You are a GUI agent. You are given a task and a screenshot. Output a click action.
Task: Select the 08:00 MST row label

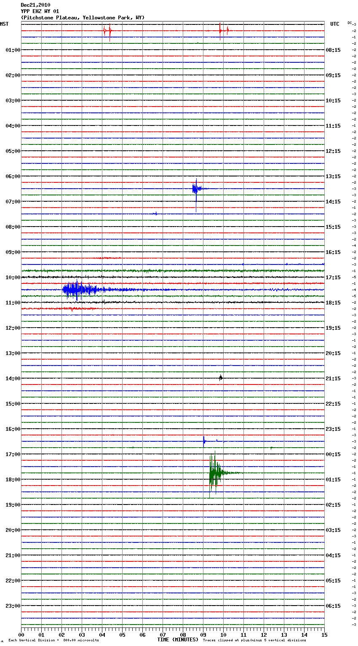click(x=13, y=227)
